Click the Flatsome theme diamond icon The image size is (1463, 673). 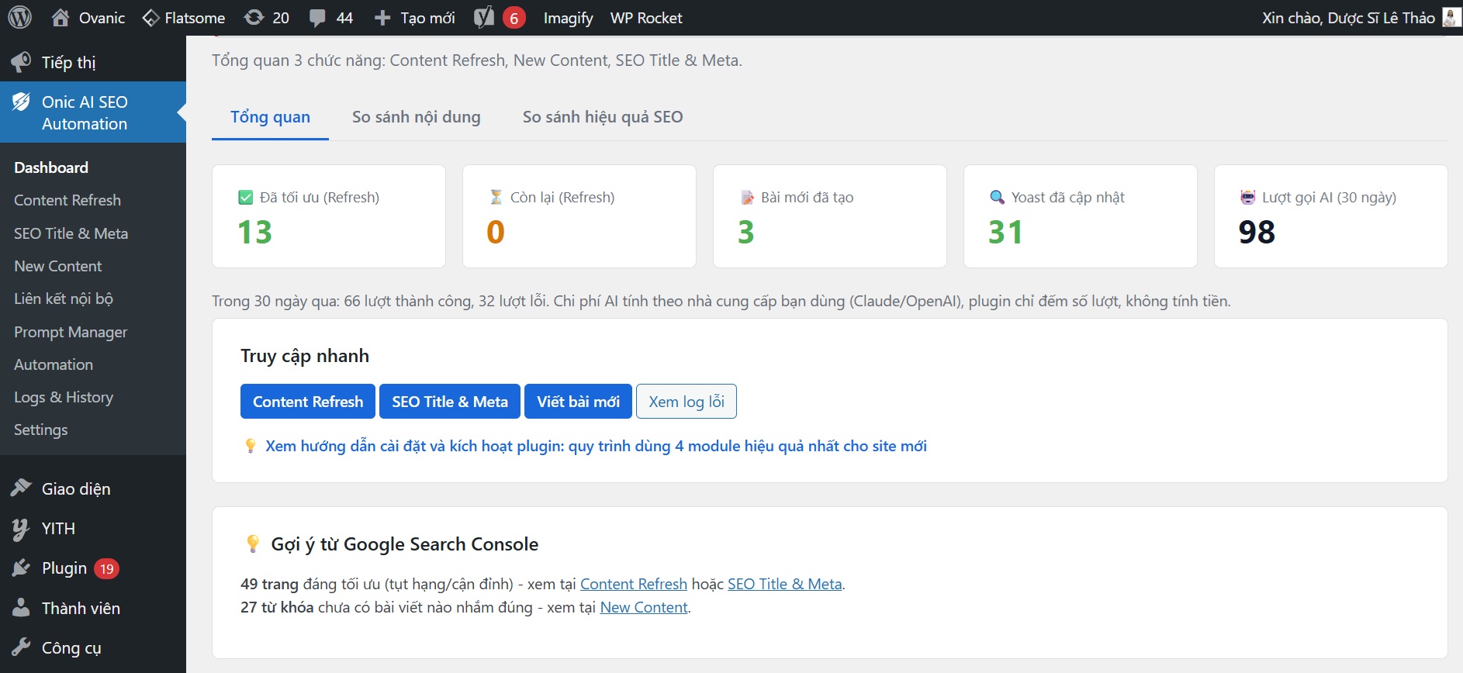150,18
